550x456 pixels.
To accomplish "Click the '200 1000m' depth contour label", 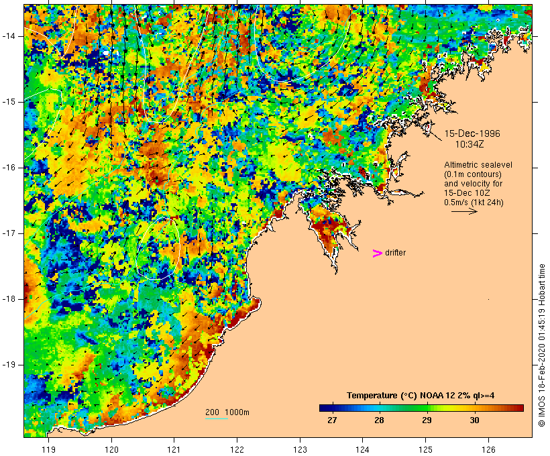I will tap(227, 412).
